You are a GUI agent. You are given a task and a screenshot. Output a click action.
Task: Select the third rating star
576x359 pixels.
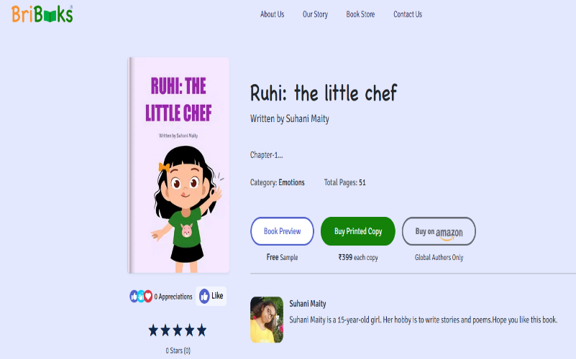tap(178, 330)
